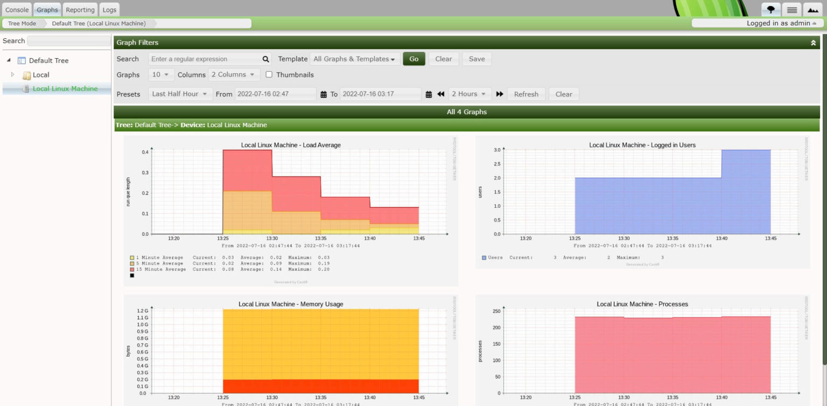Click the regular expression search field
Screen dimensions: 827x406
tap(205, 59)
